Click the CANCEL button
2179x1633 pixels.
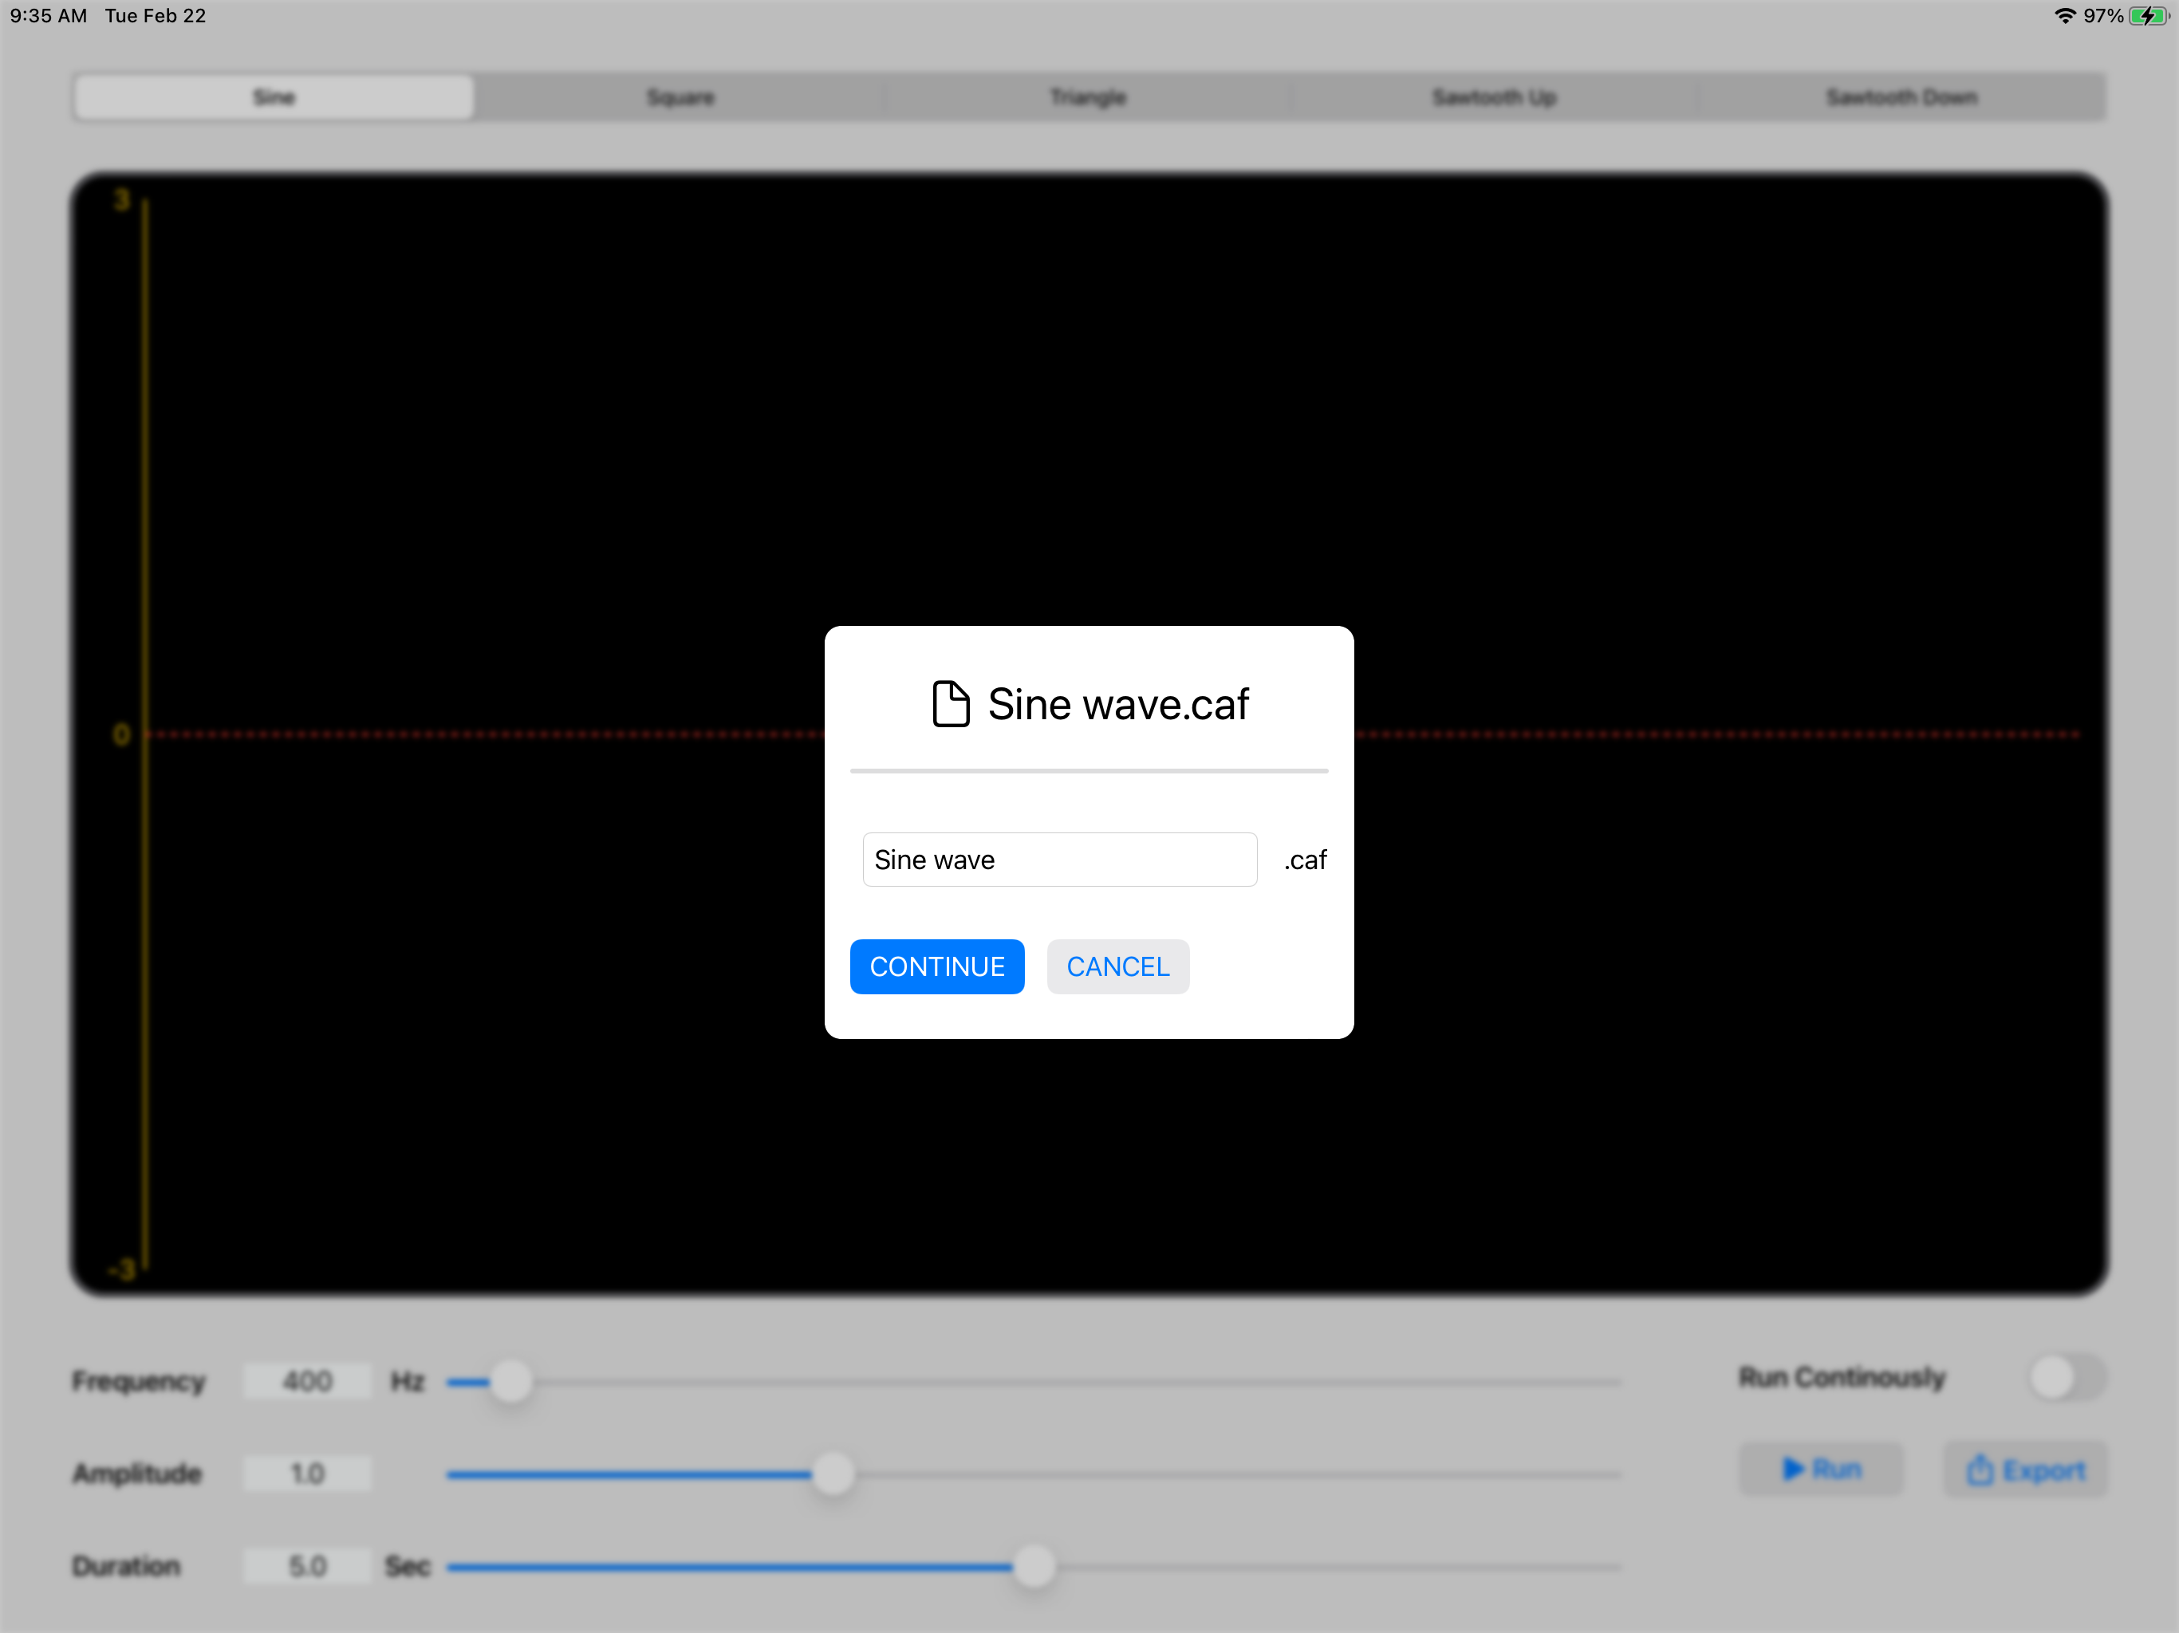click(x=1117, y=967)
